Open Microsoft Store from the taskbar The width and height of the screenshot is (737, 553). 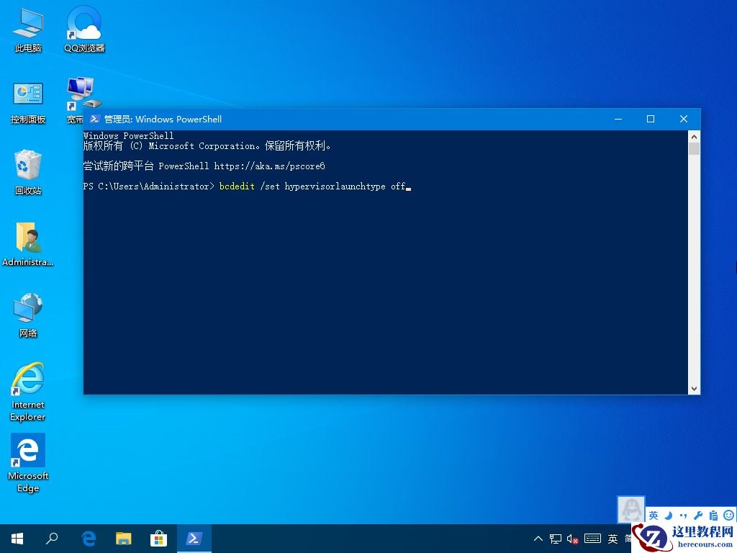158,538
